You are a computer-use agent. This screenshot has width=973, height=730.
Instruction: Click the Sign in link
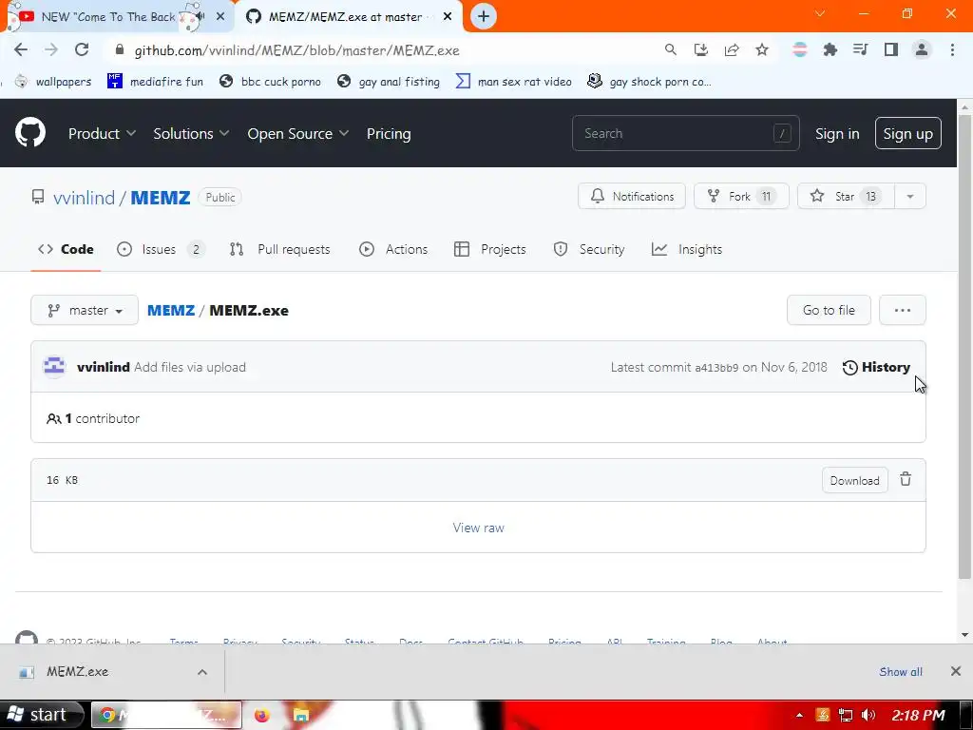click(x=837, y=133)
